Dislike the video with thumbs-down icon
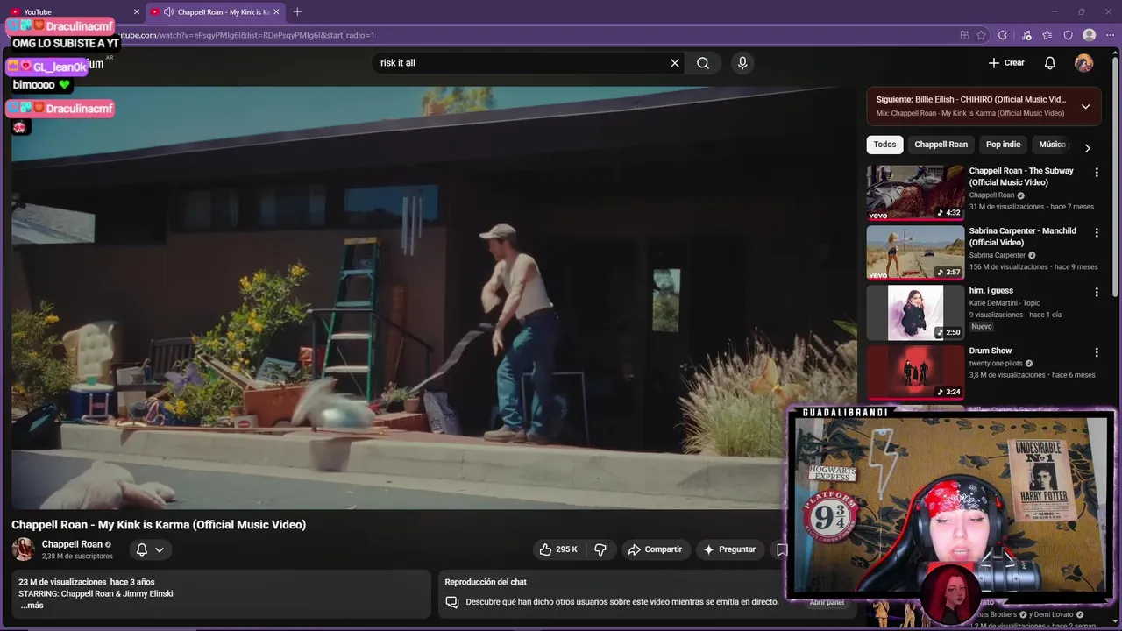Viewport: 1122px width, 631px height. [x=600, y=549]
